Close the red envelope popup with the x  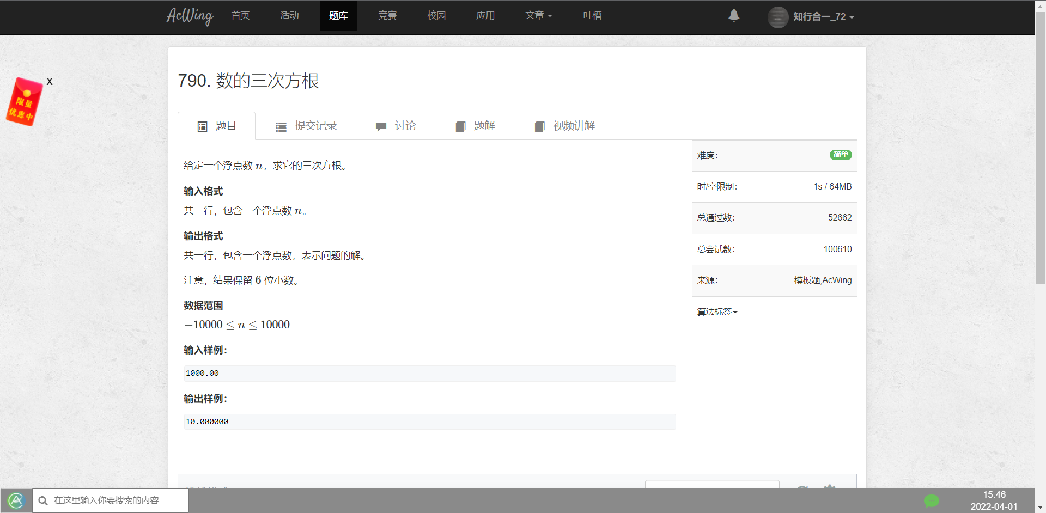click(50, 81)
